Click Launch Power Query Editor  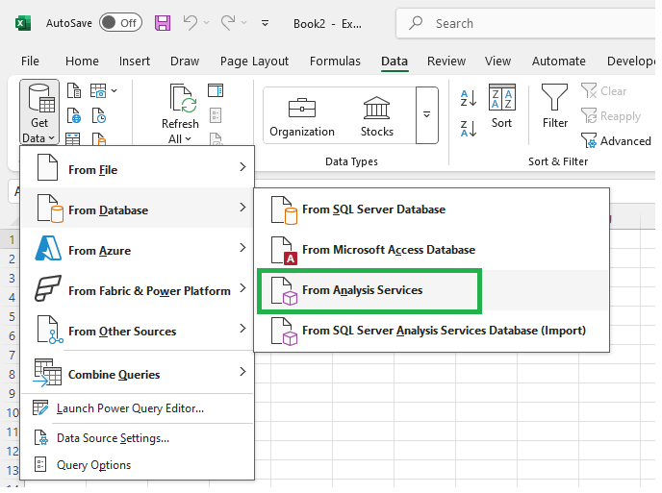[130, 408]
